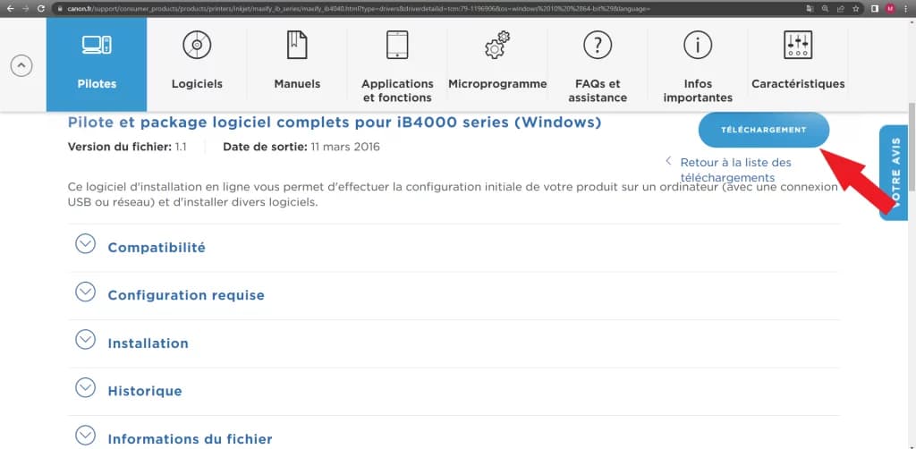Expand Informations du fichier chevron
The width and height of the screenshot is (916, 449).
pyautogui.click(x=85, y=435)
